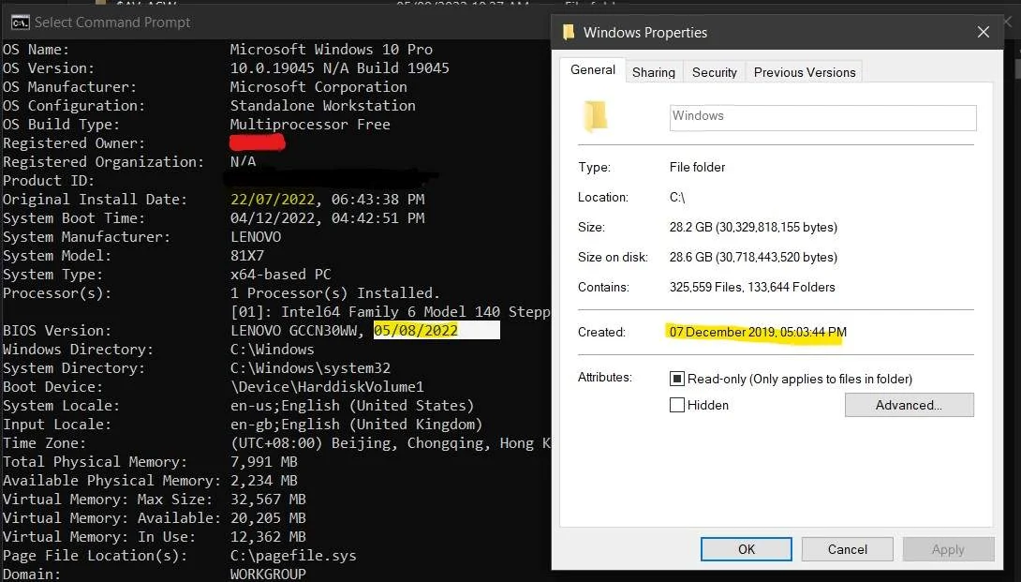Open the Security tab
The image size is (1021, 582).
point(715,72)
